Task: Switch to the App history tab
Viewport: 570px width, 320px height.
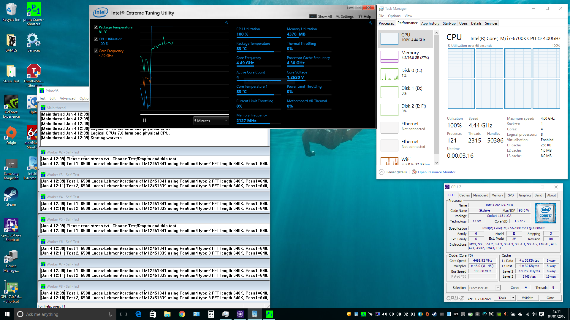Action: click(x=430, y=23)
